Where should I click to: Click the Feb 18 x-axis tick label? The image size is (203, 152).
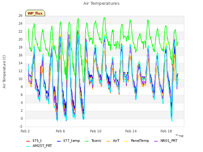click(166, 131)
